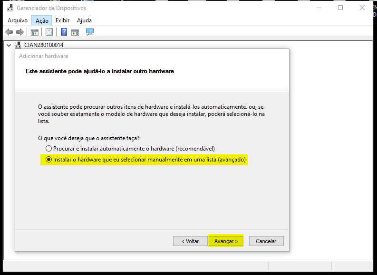Open the Arquivo menu
Viewport: 377px width, 275px height.
(x=18, y=20)
